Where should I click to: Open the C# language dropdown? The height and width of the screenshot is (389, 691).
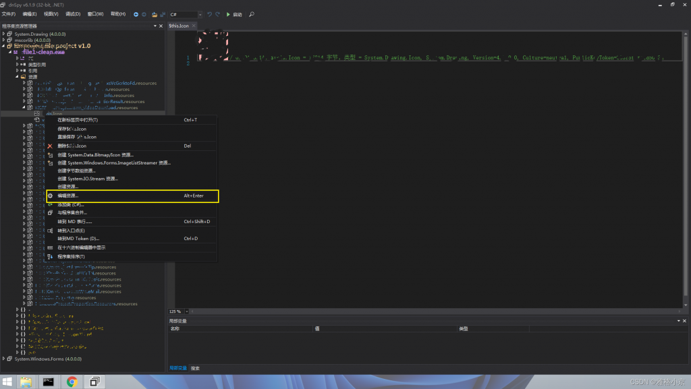[x=200, y=15]
